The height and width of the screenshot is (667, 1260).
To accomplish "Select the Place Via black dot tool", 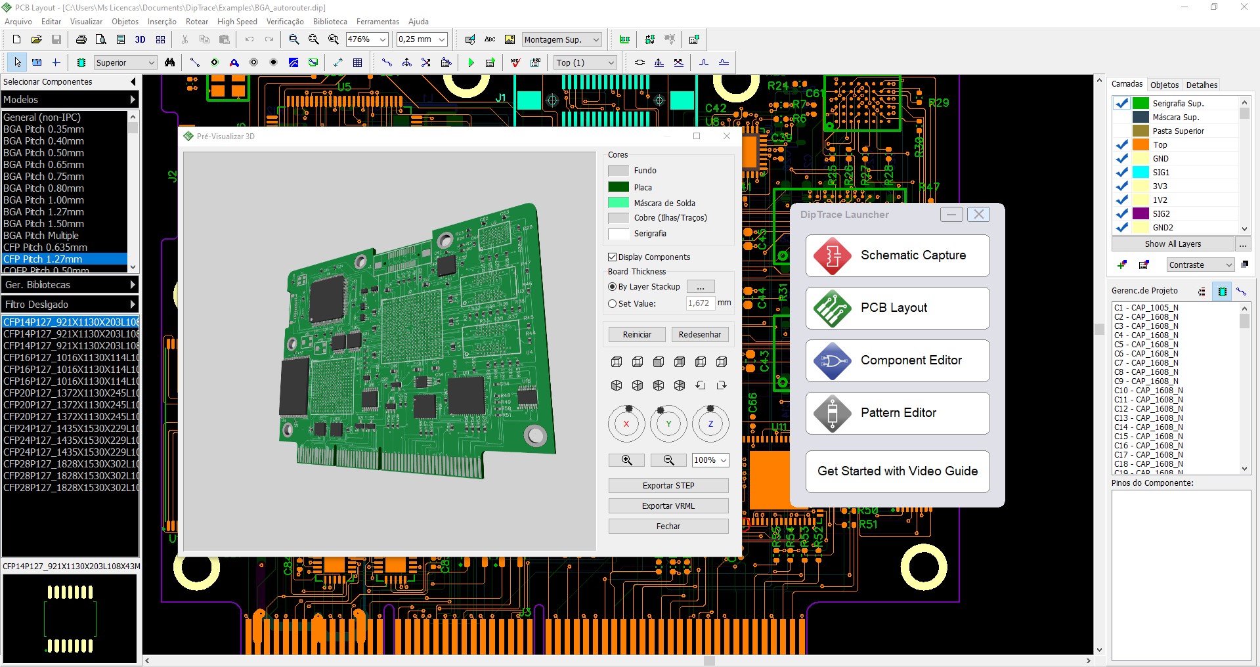I will 274,62.
